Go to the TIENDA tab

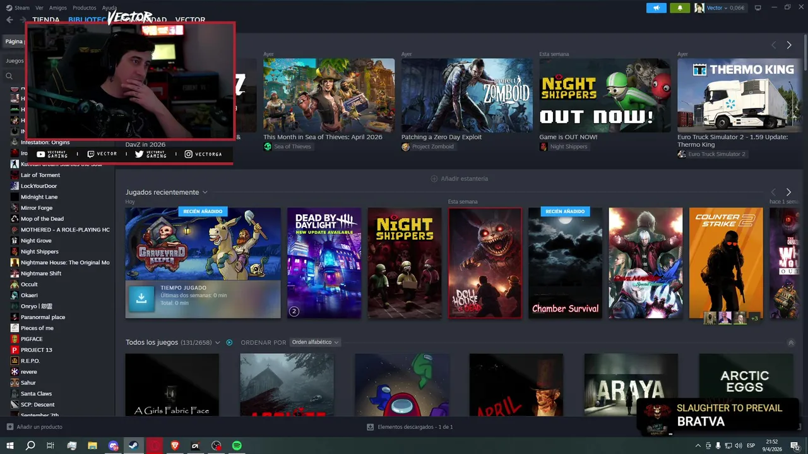[x=45, y=20]
